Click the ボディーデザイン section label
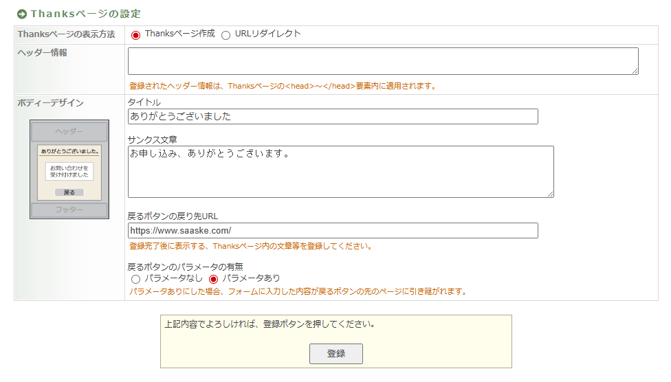This screenshot has height=382, width=671. (x=50, y=103)
